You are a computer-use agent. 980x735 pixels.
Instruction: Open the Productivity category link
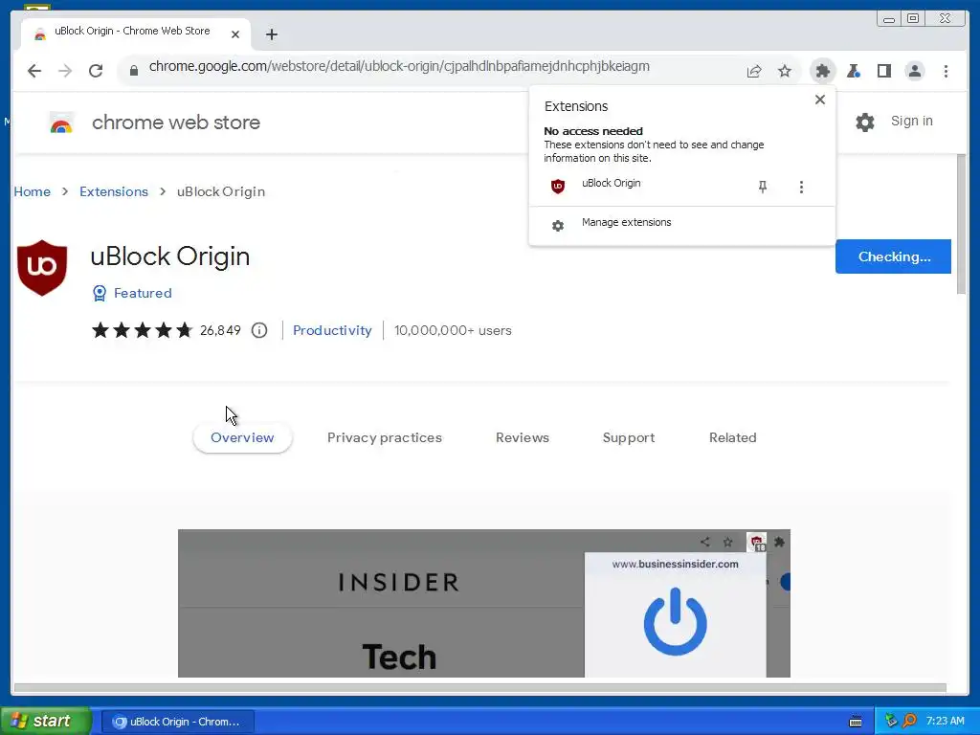click(332, 330)
